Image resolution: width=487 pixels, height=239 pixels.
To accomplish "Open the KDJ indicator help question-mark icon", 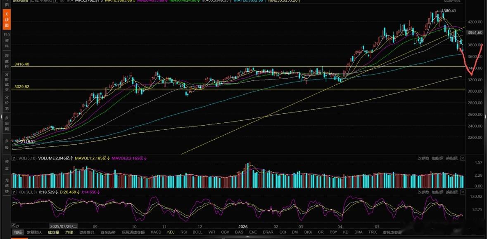I will [x=14, y=192].
